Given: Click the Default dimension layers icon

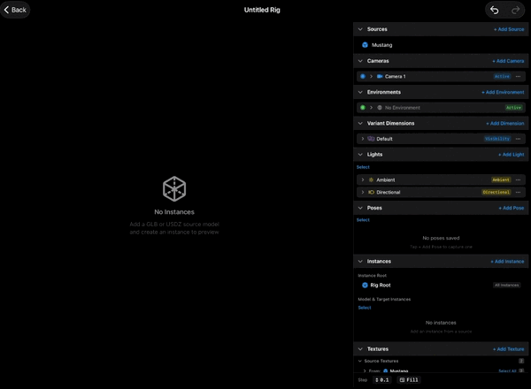Looking at the screenshot, I should [x=371, y=139].
